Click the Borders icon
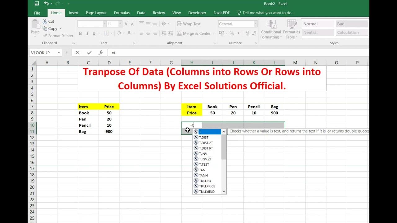The height and width of the screenshot is (223, 397). [x=106, y=33]
